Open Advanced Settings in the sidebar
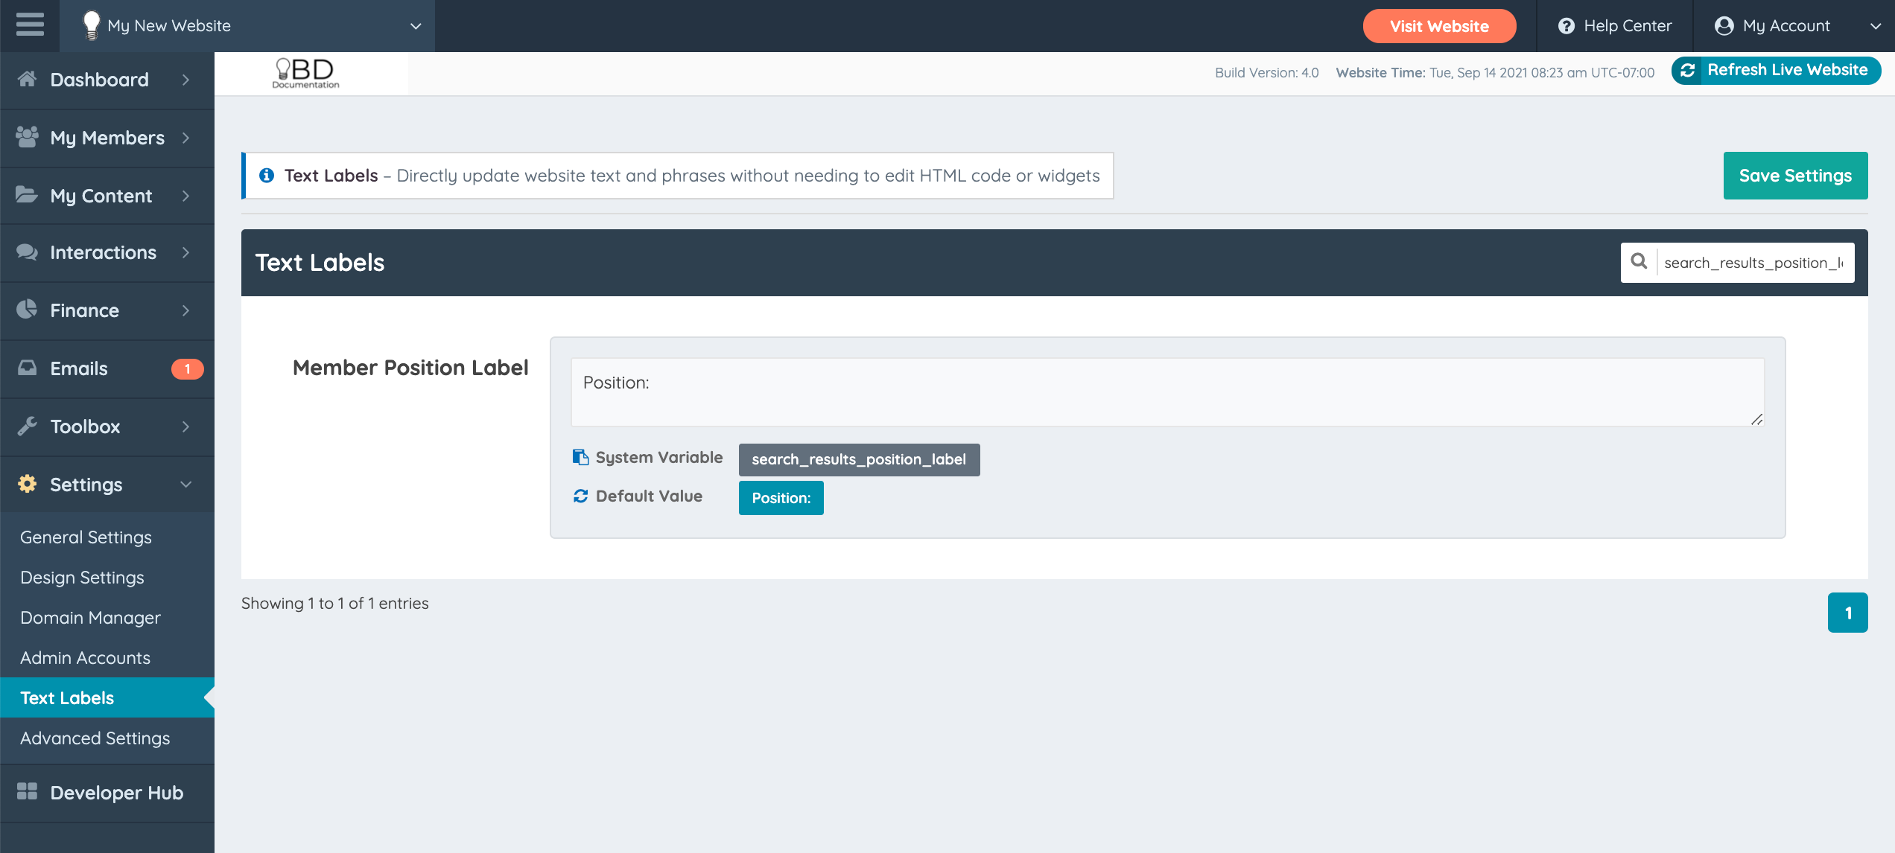The width and height of the screenshot is (1895, 853). (x=95, y=738)
